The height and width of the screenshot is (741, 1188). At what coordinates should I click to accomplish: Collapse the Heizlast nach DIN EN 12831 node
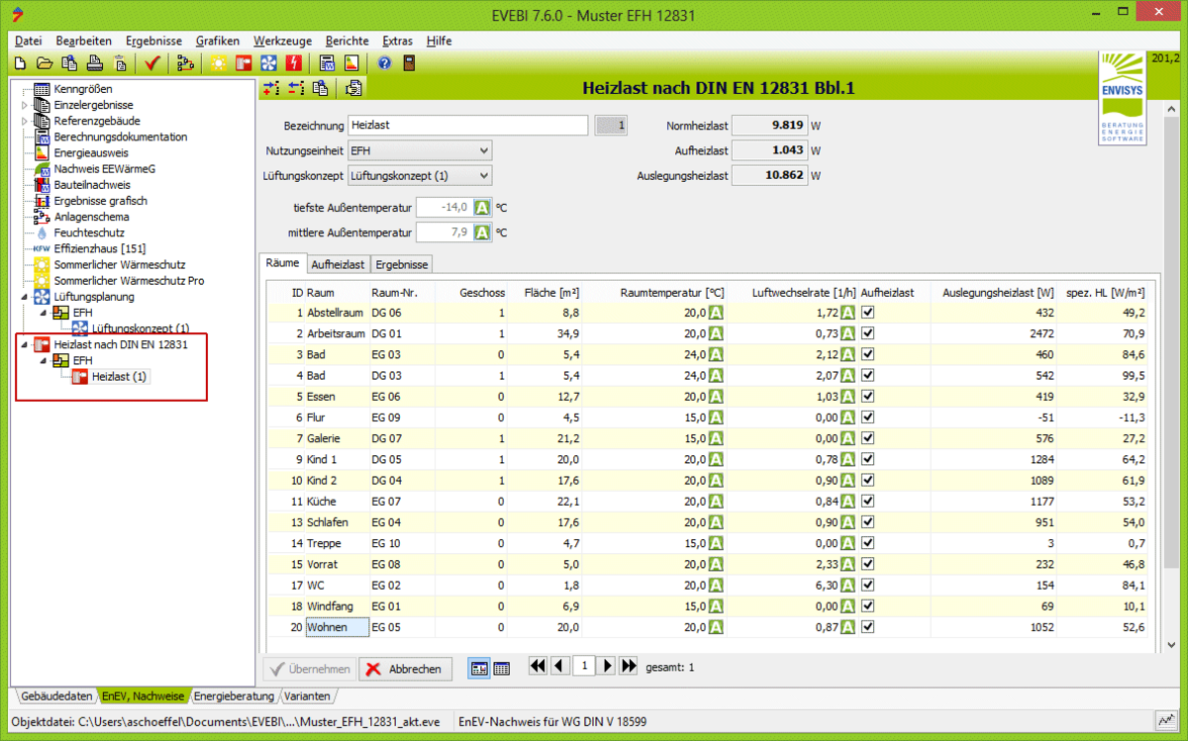[x=24, y=344]
